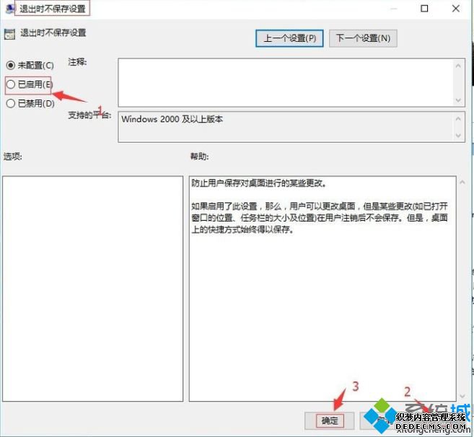Click the policy setting icon beside the heading
Image resolution: width=474 pixels, height=437 pixels.
tap(9, 34)
